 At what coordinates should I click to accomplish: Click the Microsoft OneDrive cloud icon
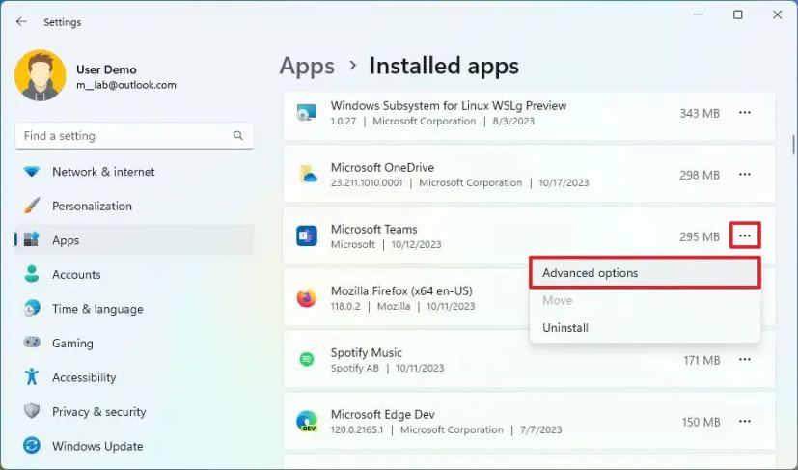point(308,174)
